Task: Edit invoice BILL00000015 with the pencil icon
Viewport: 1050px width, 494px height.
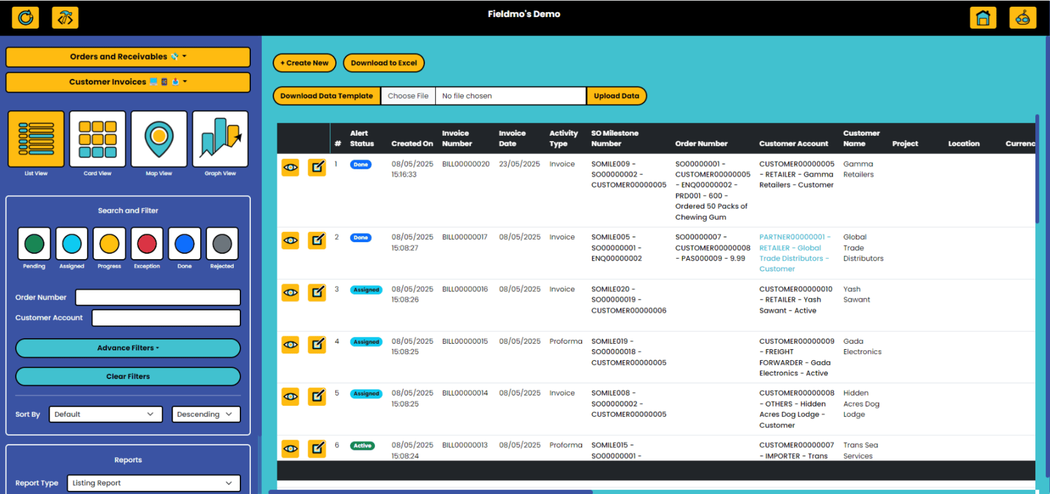Action: tap(317, 344)
